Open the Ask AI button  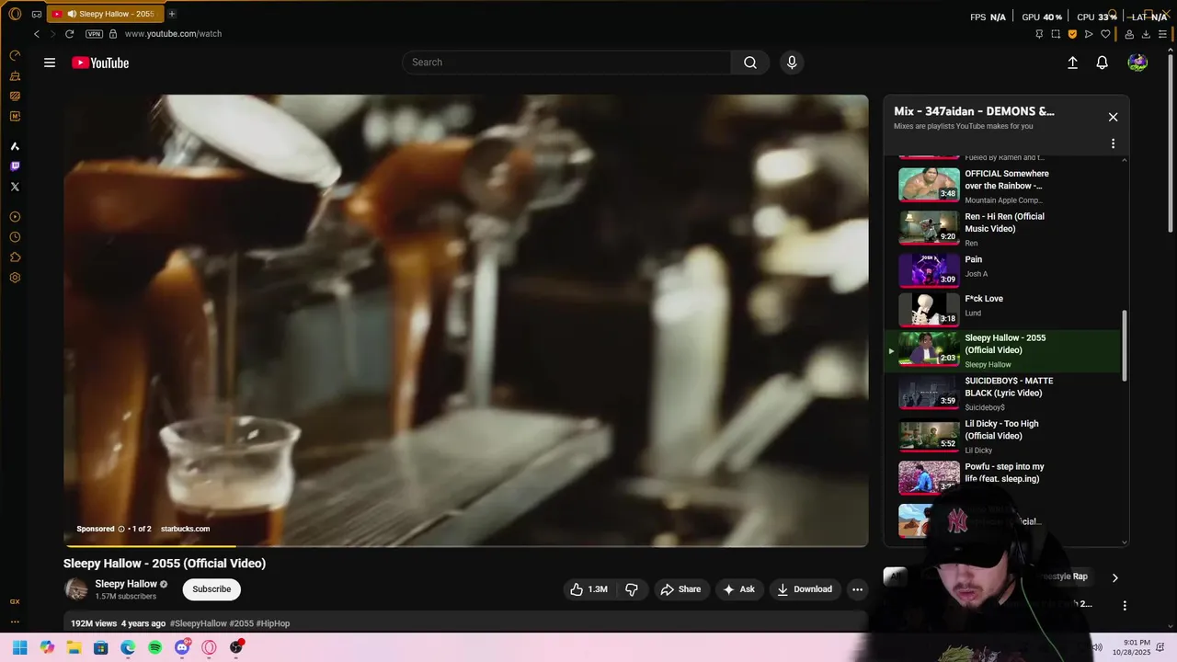point(739,589)
